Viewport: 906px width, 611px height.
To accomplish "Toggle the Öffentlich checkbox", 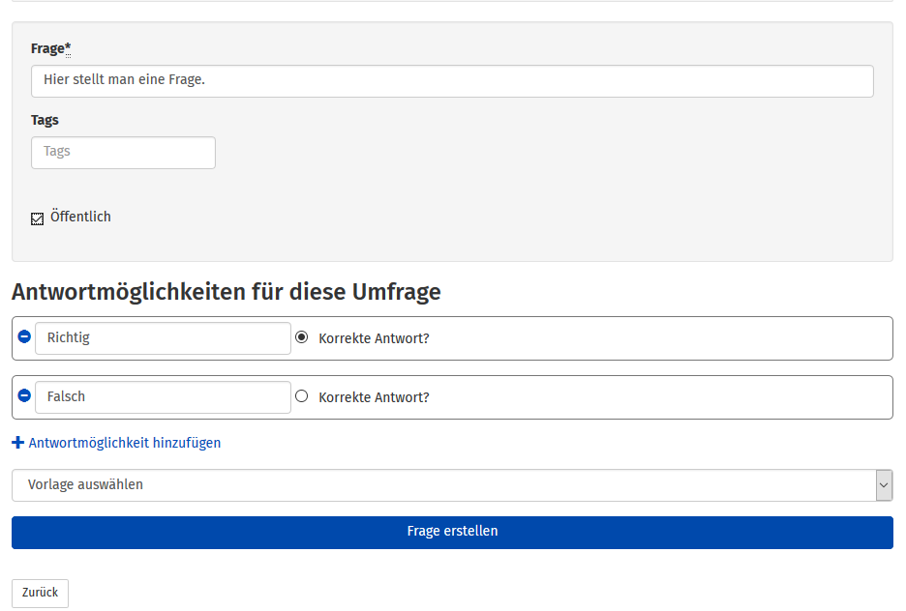I will (38, 218).
